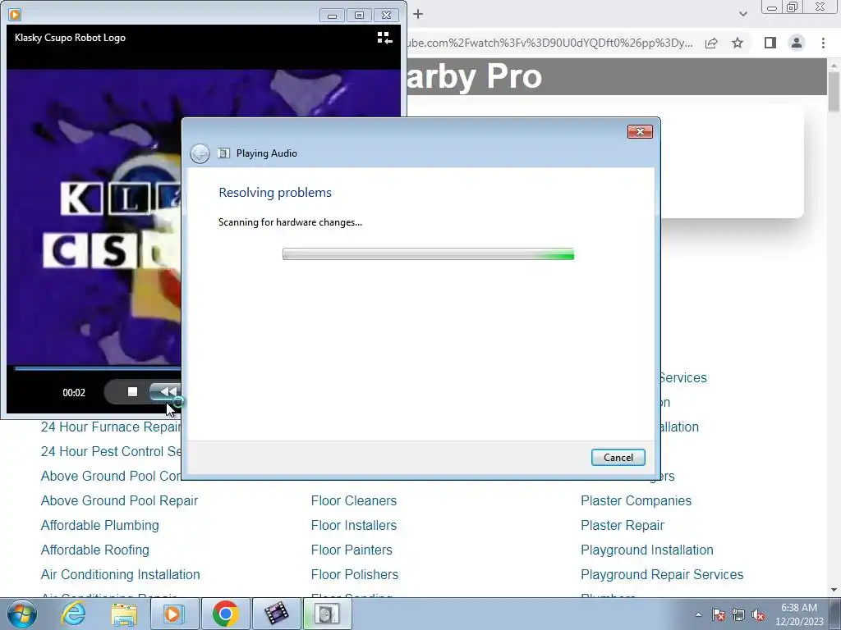Stop playback in Windows Media Player
The image size is (841, 630).
pyautogui.click(x=132, y=392)
